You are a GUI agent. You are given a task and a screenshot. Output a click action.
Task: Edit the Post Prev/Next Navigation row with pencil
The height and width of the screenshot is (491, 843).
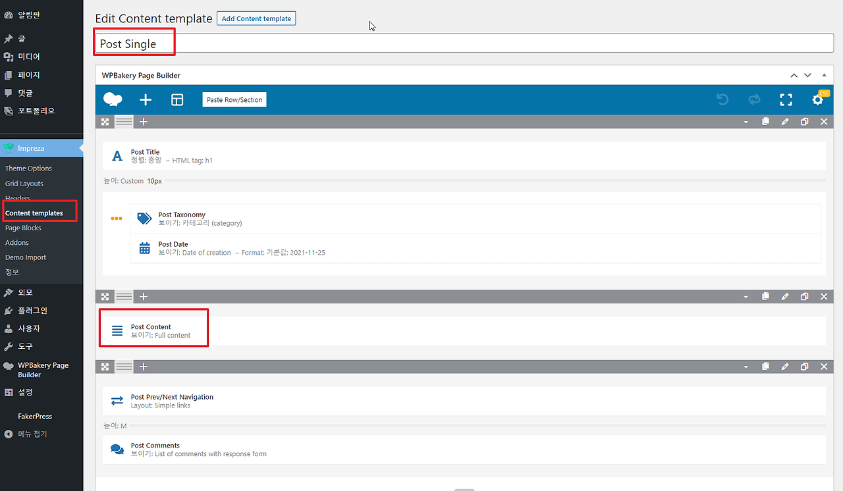pos(785,367)
